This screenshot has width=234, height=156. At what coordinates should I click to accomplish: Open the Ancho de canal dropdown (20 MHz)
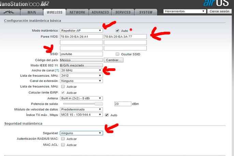pos(81,70)
